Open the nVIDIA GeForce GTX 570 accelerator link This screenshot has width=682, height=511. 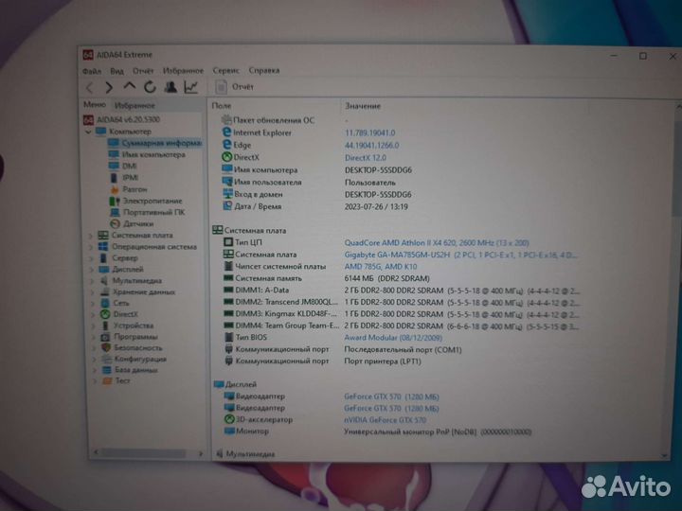point(385,420)
